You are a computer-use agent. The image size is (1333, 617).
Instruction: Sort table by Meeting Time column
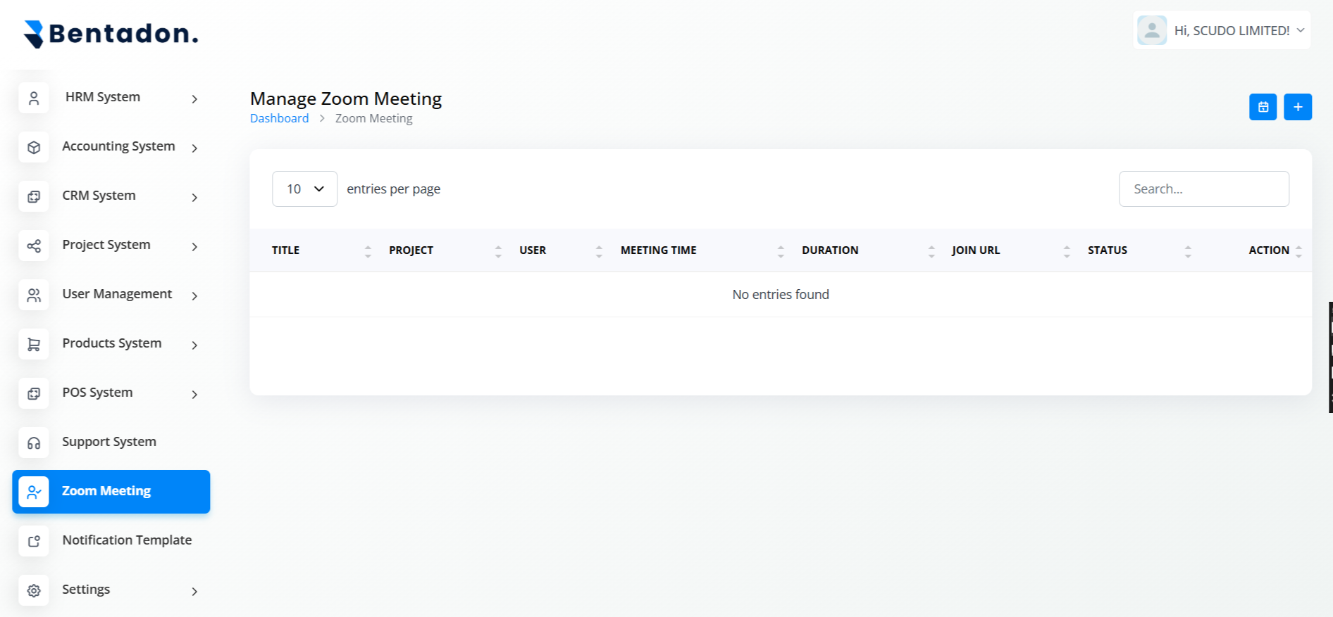click(x=781, y=251)
